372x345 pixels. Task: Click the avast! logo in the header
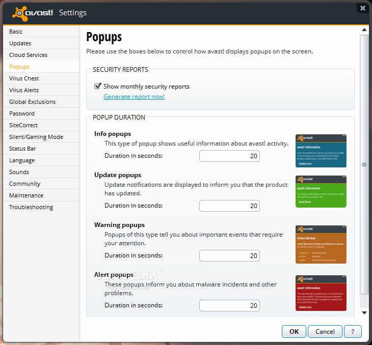pos(32,13)
